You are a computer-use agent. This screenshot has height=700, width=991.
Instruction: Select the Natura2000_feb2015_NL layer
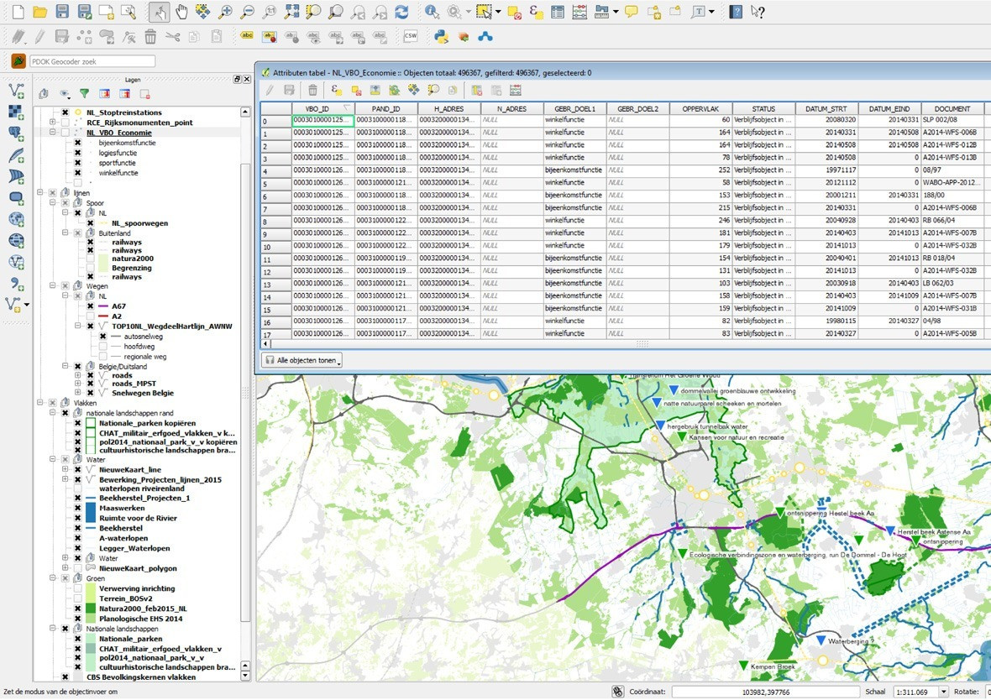pos(143,609)
